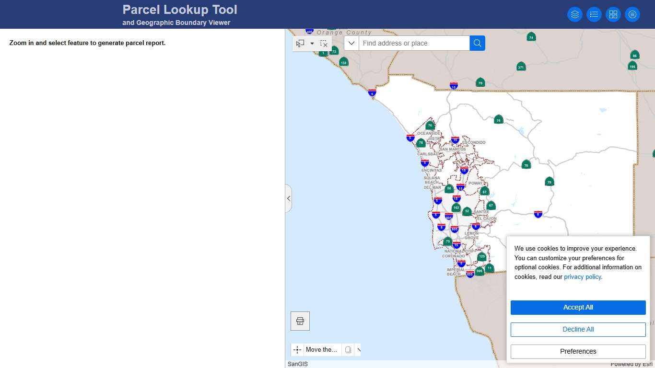
Task: Open the privacy policy link
Action: point(582,276)
